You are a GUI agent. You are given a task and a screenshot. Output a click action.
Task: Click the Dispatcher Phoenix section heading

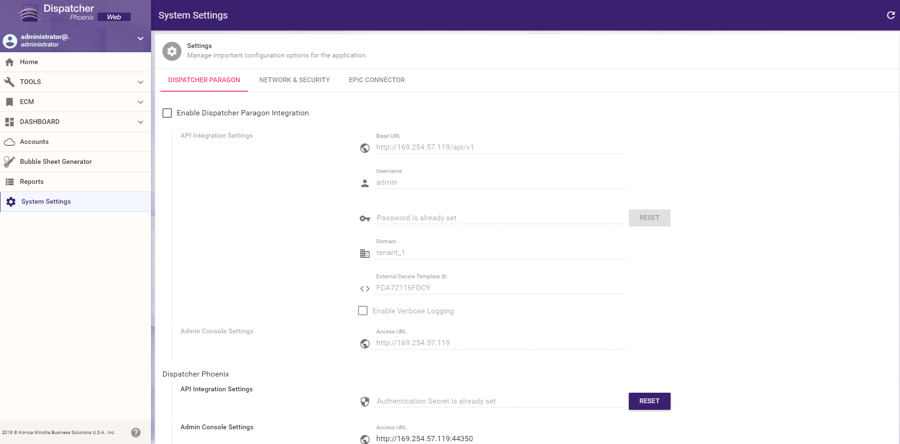(196, 374)
